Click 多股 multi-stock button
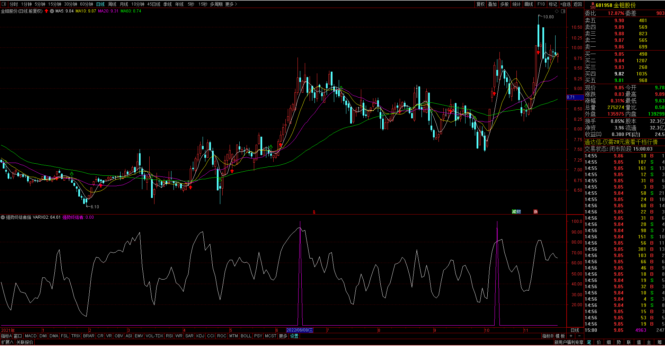This screenshot has height=346, width=665. point(505,4)
